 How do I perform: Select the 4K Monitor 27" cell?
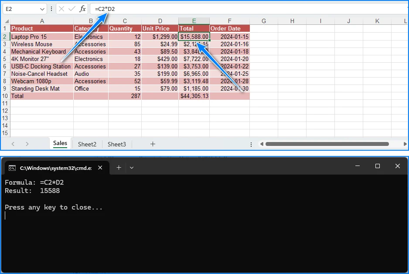pyautogui.click(x=42, y=59)
